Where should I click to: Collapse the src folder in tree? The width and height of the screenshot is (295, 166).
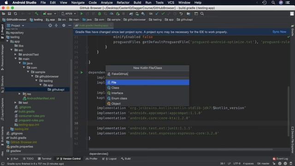(x=12, y=50)
